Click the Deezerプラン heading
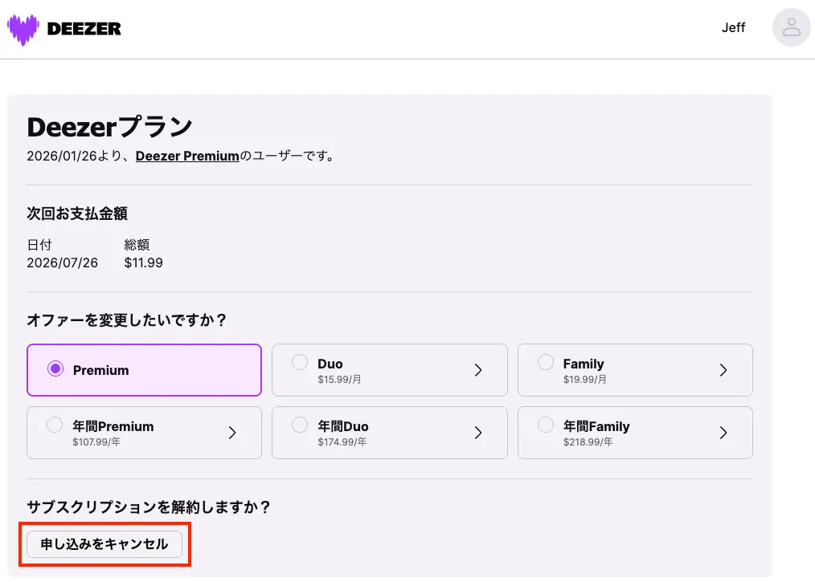This screenshot has height=582, width=815. 109,127
